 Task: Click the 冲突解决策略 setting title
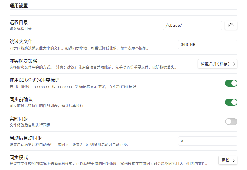(23, 61)
